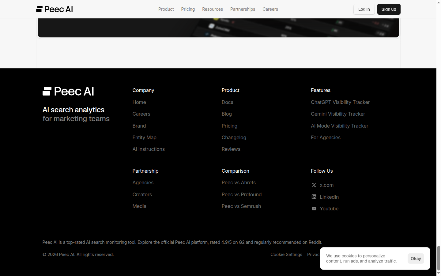
Task: Click the page's vertical scrollbar thumb
Action: coord(439,258)
